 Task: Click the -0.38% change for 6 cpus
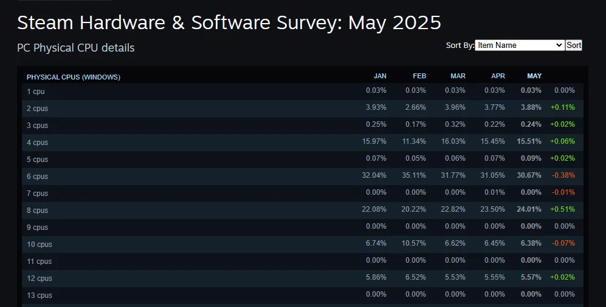(x=563, y=175)
